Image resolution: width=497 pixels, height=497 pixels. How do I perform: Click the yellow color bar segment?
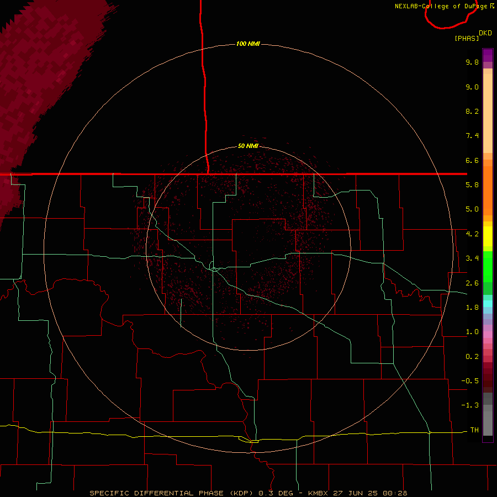pos(488,236)
